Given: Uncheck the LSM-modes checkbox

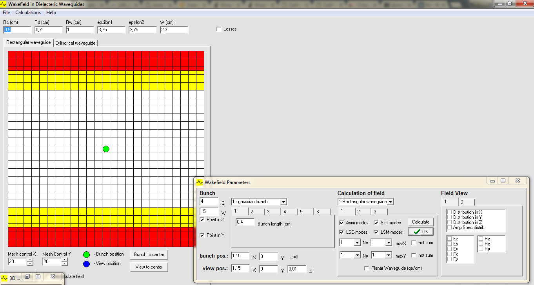Looking at the screenshot, I should point(376,232).
